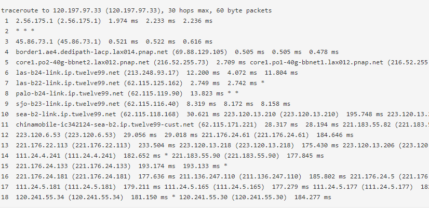Click 221.176.22.113 on hop 13
The height and width of the screenshot is (208, 429).
[42, 145]
